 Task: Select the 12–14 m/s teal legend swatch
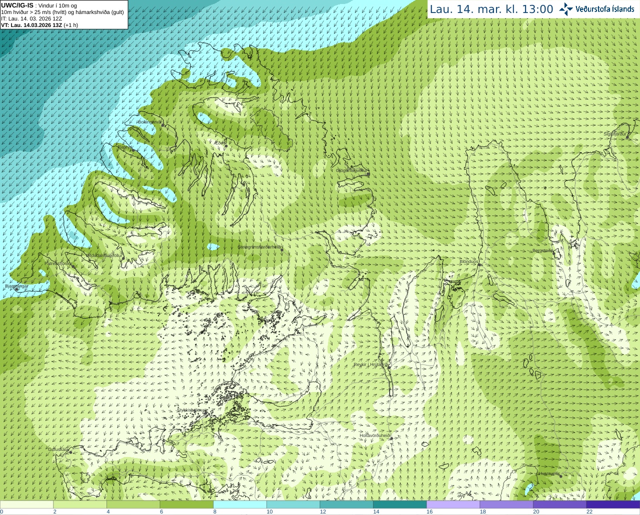[x=346, y=504]
